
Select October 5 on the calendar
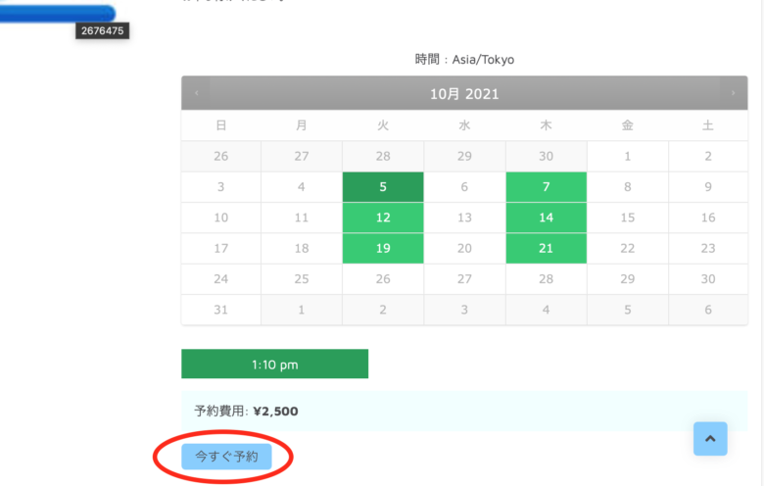[x=383, y=187]
